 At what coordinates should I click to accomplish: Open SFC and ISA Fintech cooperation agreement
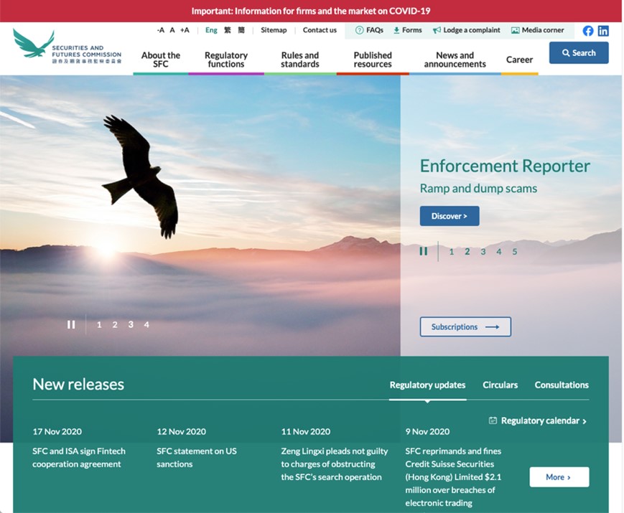[79, 457]
